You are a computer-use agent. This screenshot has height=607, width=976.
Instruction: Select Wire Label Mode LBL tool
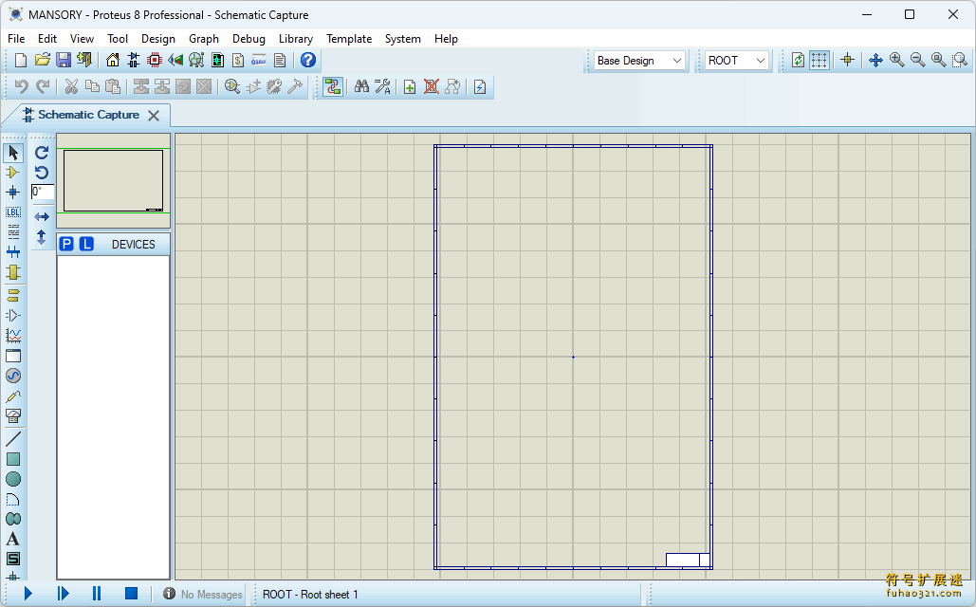coord(13,212)
